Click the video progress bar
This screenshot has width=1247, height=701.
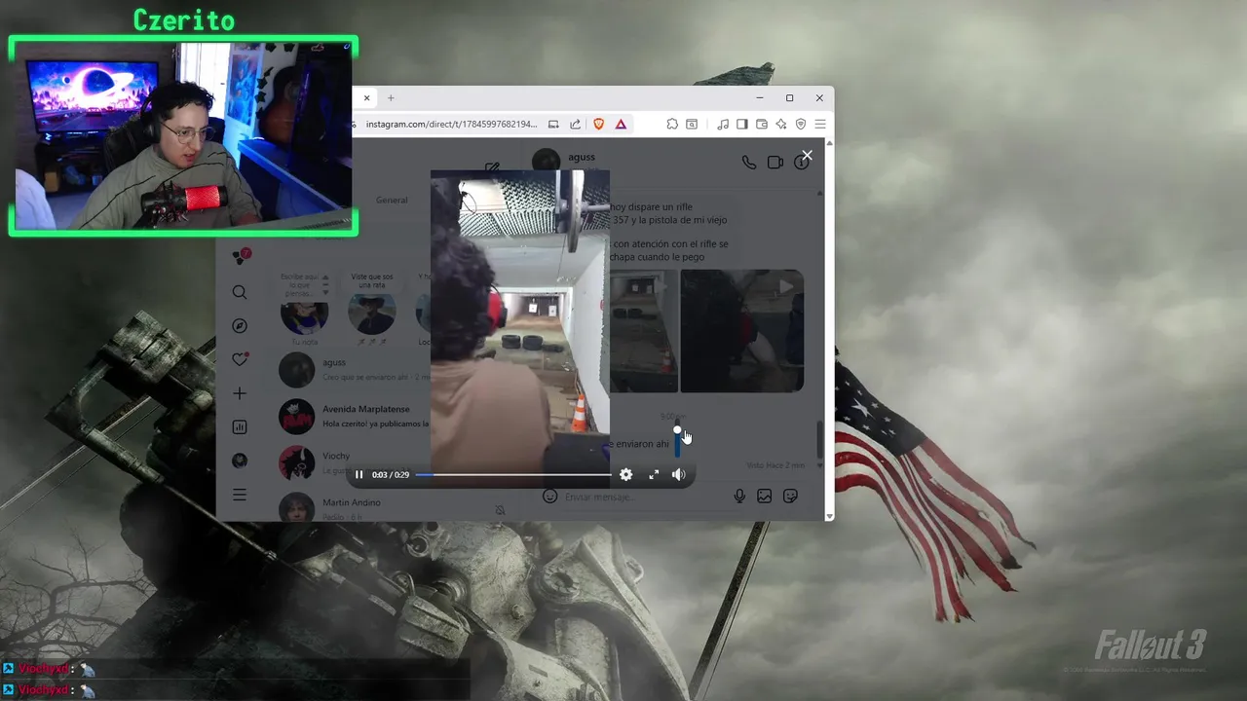pyautogui.click(x=513, y=475)
